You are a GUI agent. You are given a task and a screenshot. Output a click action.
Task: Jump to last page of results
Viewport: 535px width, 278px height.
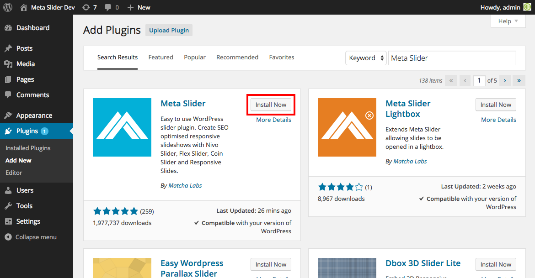pos(519,81)
